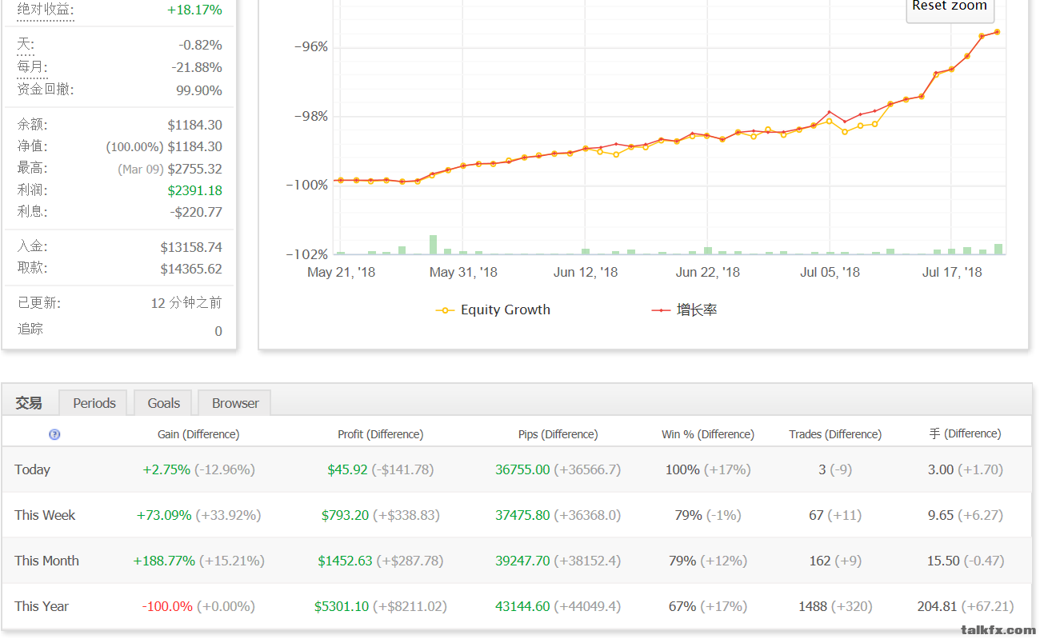Click the May 31, '18 axis date label
This screenshot has width=1040, height=639.
tap(463, 272)
